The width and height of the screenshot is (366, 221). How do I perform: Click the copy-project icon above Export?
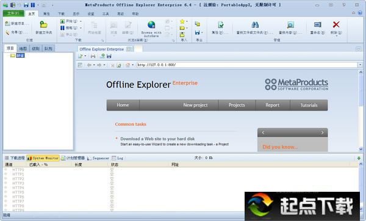pyautogui.click(x=198, y=24)
